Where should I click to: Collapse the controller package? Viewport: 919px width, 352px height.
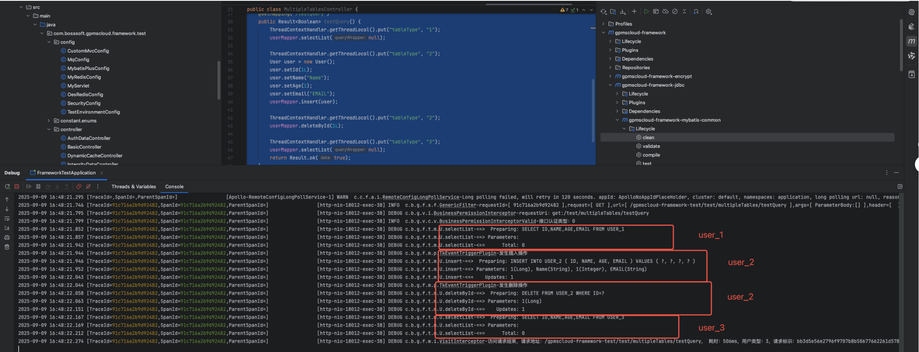pos(49,129)
